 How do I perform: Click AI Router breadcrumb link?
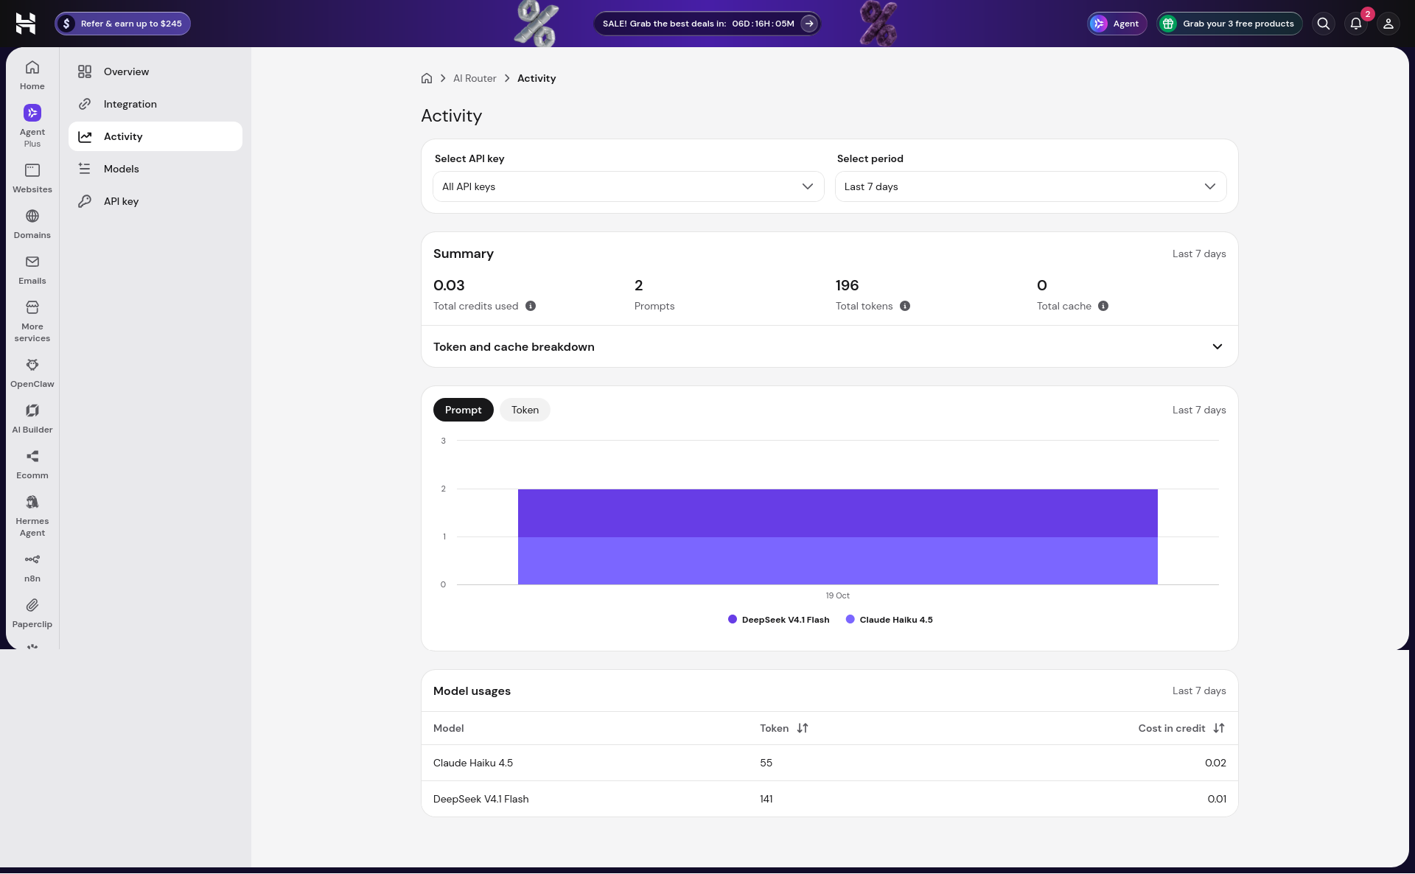(x=475, y=78)
